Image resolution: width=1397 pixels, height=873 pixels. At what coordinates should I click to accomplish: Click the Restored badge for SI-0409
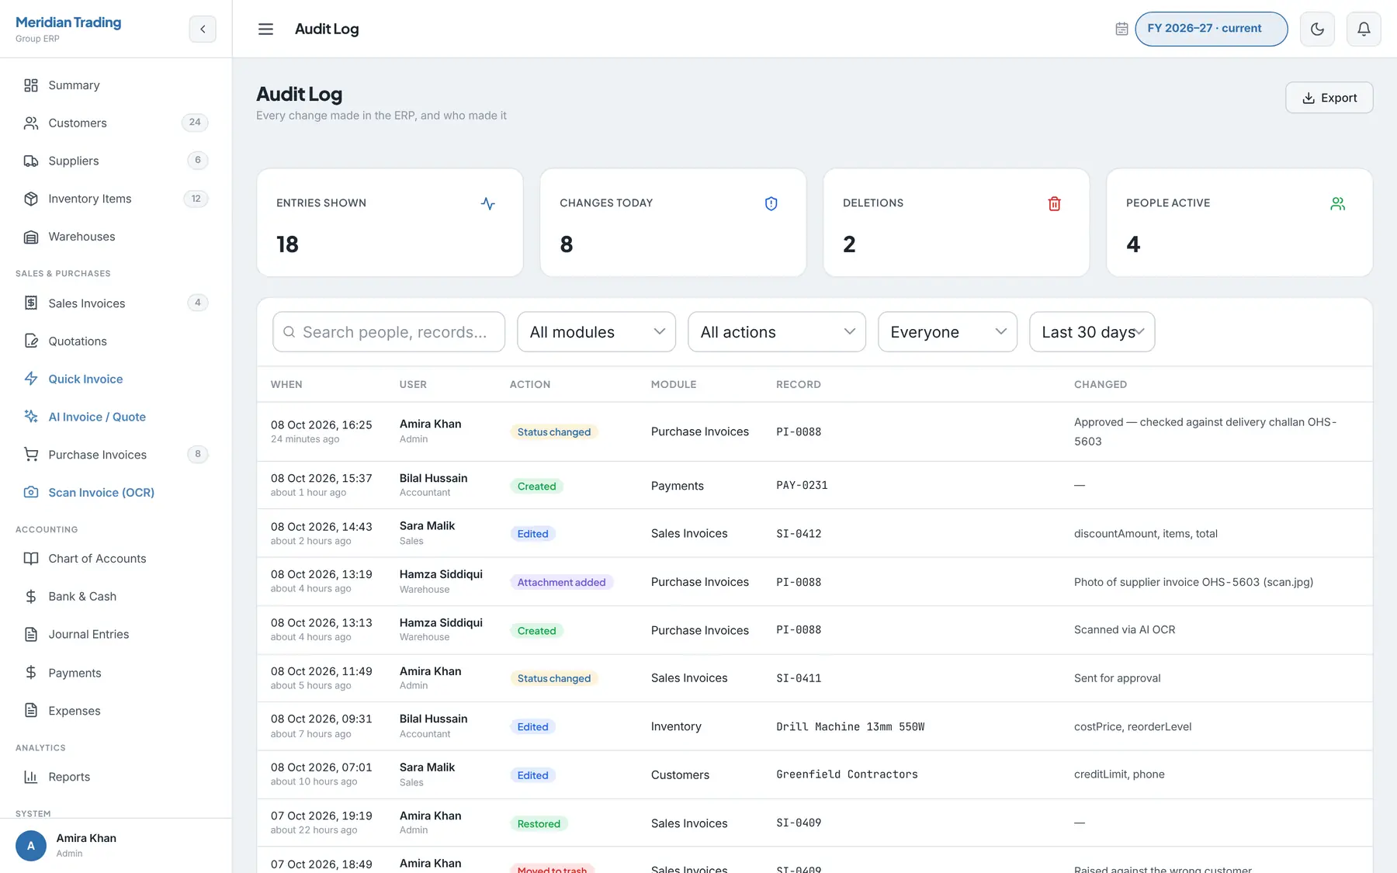coord(539,823)
